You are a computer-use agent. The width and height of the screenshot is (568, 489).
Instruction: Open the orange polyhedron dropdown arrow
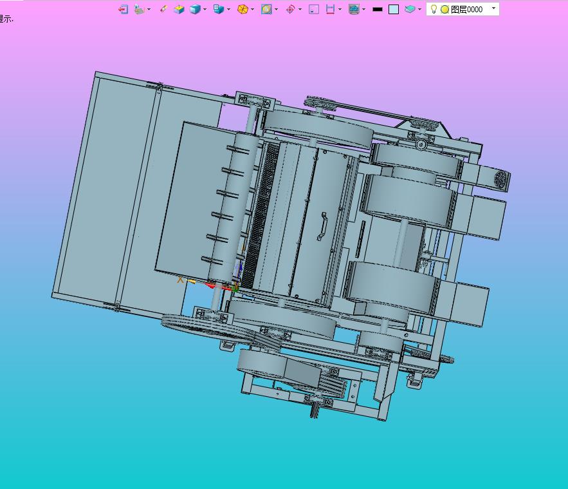pos(253,10)
